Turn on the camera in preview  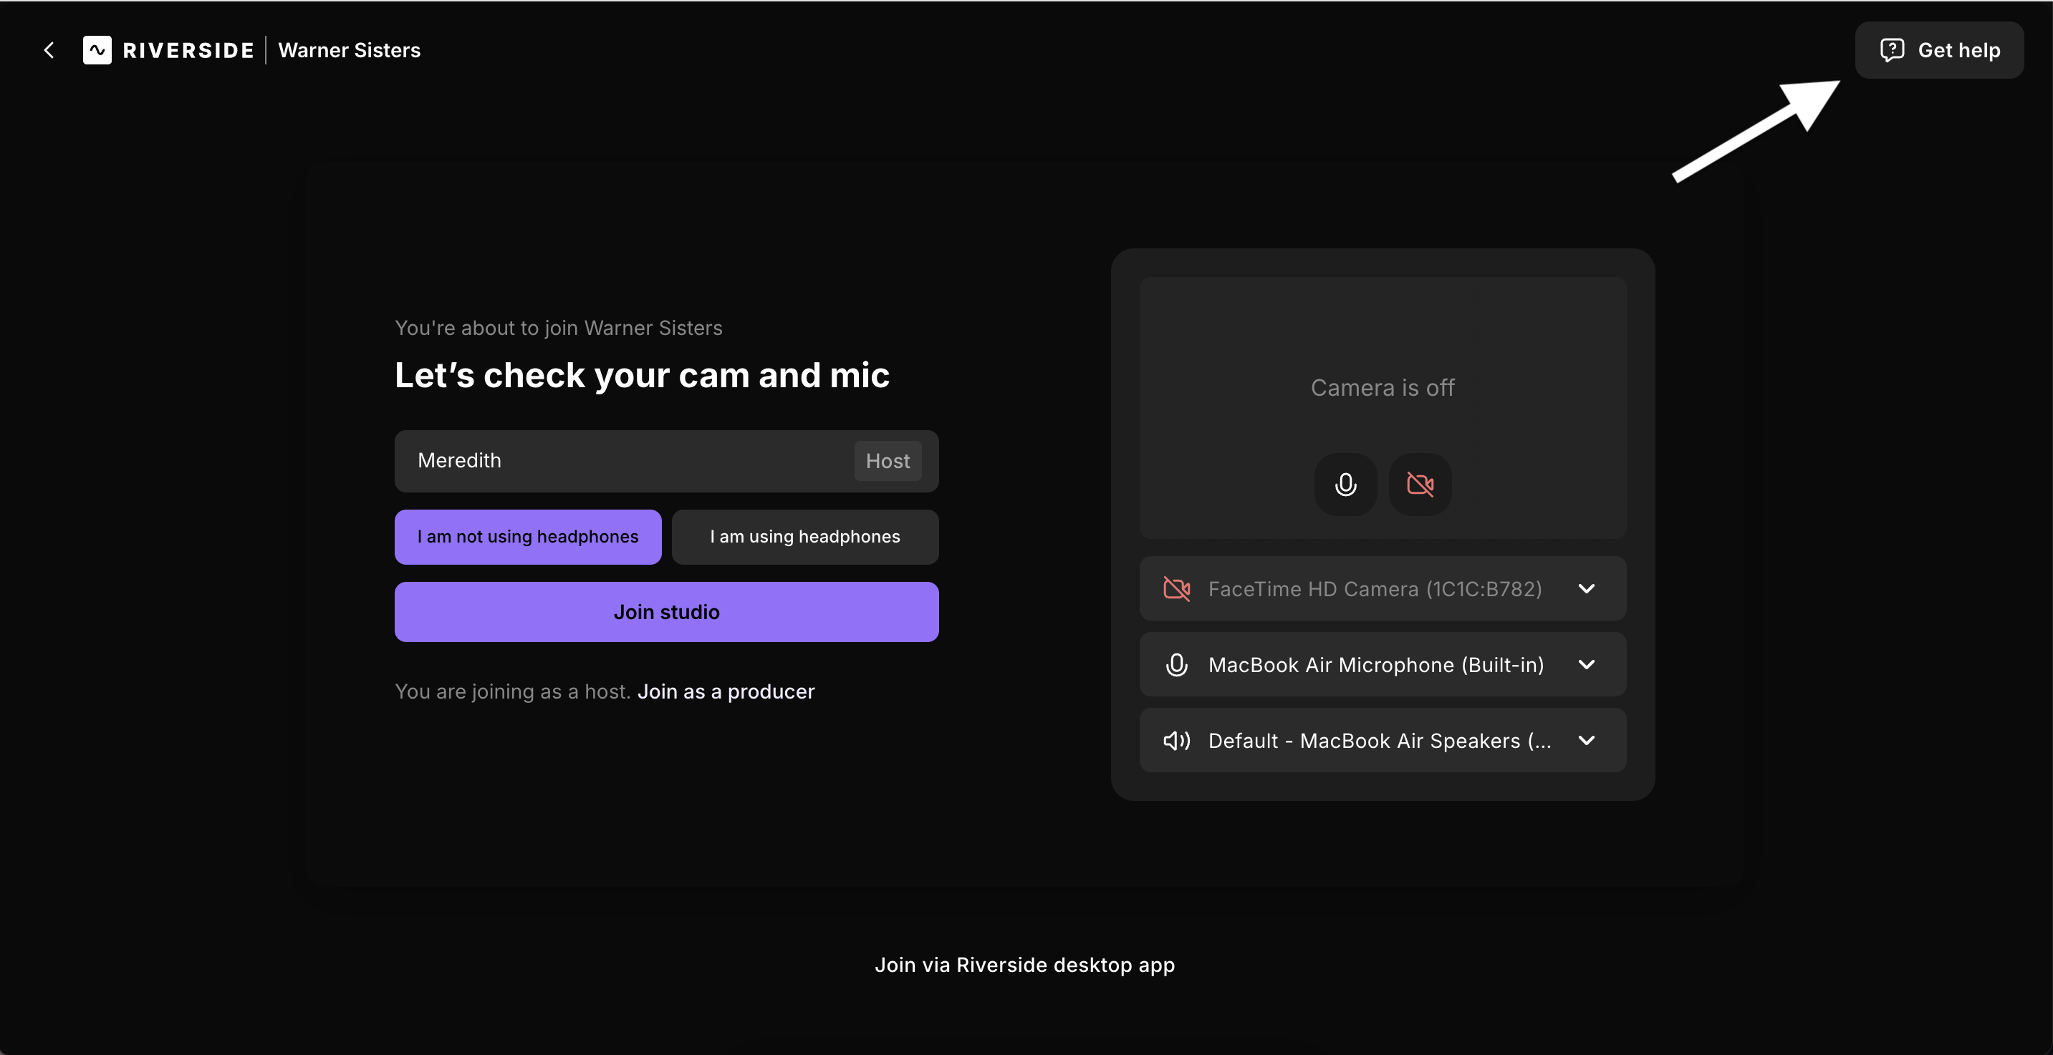coord(1420,484)
